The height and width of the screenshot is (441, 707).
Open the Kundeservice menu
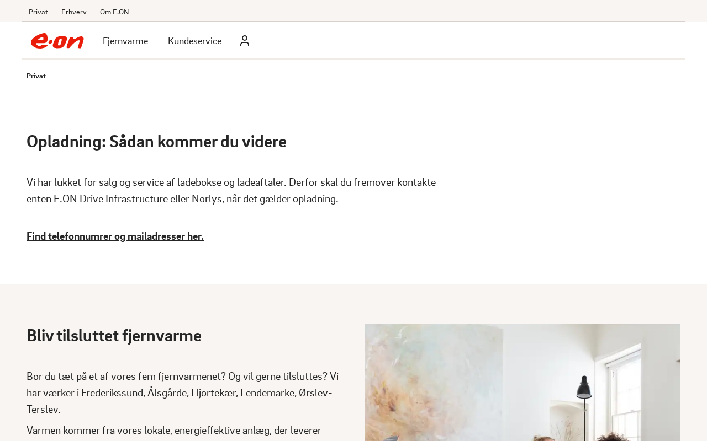coord(194,41)
